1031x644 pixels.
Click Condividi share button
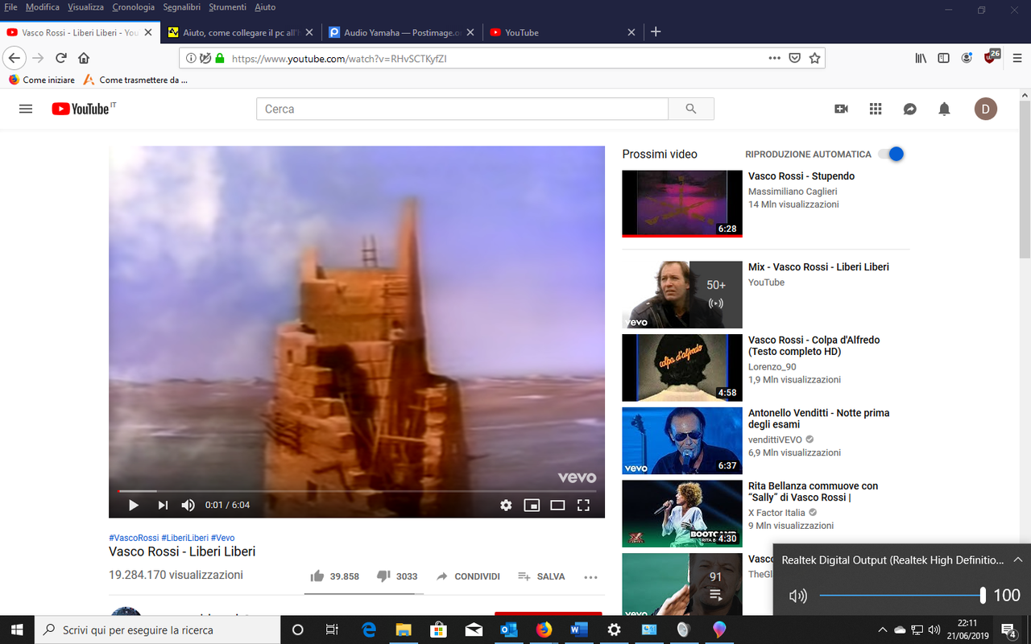[x=468, y=576]
